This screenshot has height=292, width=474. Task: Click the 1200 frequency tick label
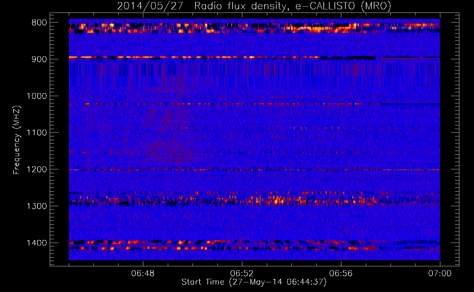pos(37,170)
